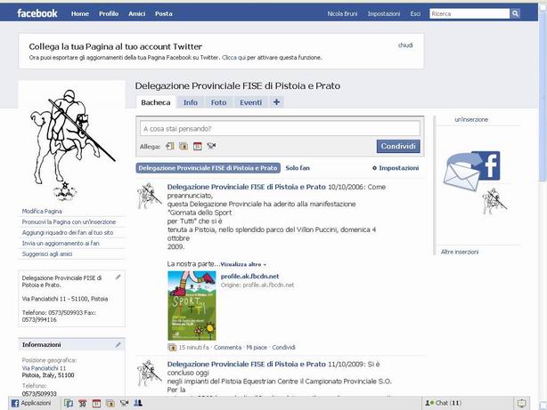
Task: Switch to the Foto tab
Action: coord(219,102)
